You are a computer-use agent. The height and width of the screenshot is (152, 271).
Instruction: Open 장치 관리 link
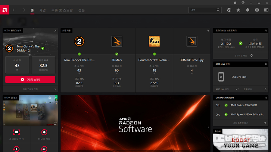coord(255,89)
